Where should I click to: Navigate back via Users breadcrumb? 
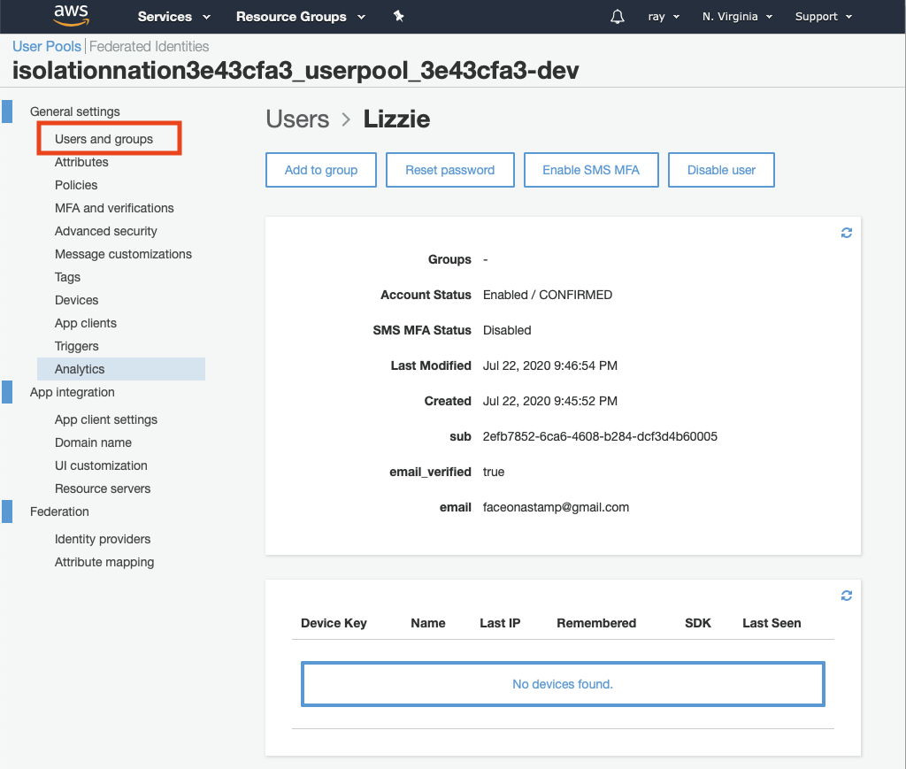point(297,119)
